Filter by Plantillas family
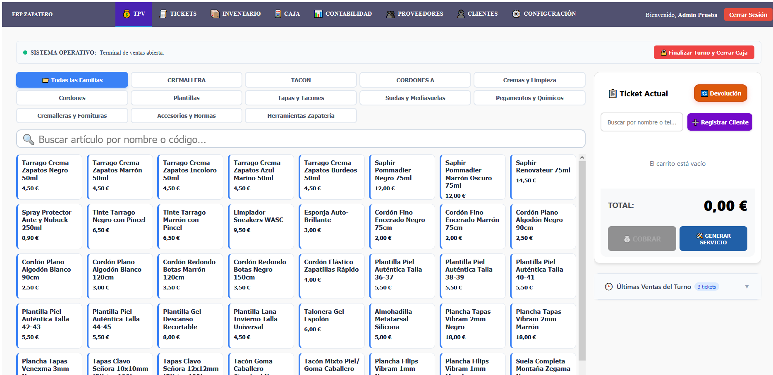Image resolution: width=773 pixels, height=375 pixels. (187, 98)
